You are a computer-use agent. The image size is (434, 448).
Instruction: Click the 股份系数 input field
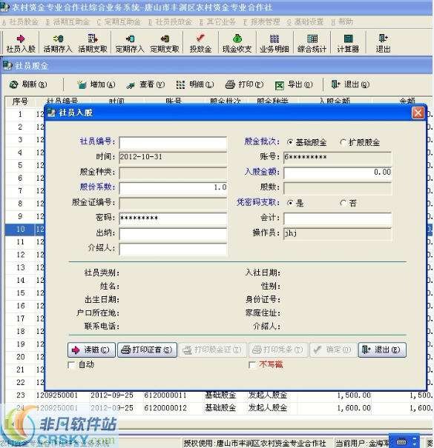(173, 187)
